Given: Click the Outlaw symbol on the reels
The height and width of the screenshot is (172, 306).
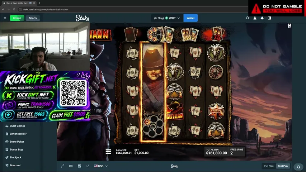Looking at the screenshot, I should point(175,111).
